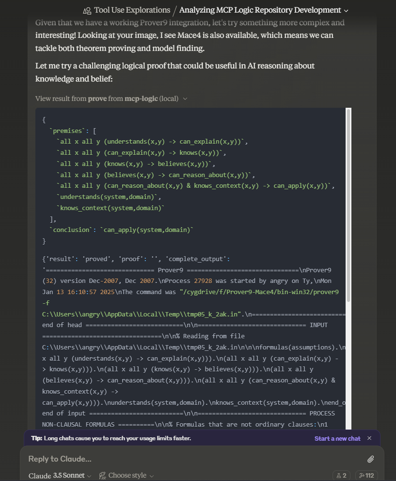Open the tools badge showing 112
Viewport: 396px width, 481px height.
[366, 476]
